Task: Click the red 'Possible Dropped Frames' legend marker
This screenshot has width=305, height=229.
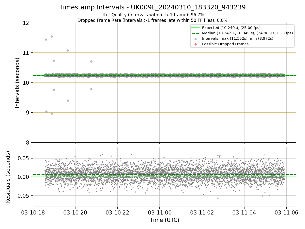Action: click(195, 44)
